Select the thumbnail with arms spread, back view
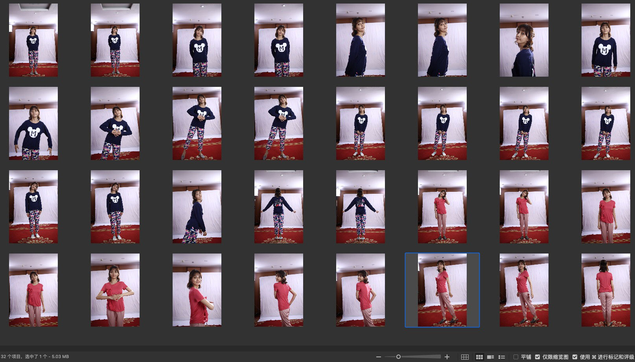The height and width of the screenshot is (362, 635). (x=278, y=207)
